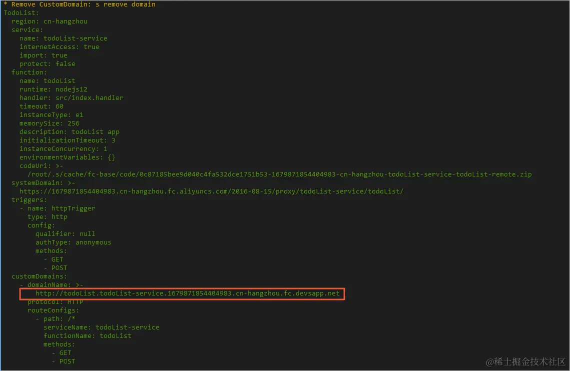Click 'serviceName: todoList-service' line
This screenshot has height=371, width=570.
coord(102,327)
